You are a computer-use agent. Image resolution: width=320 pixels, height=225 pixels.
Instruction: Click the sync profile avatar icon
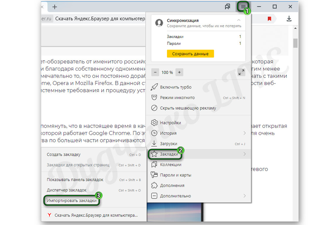point(159,23)
